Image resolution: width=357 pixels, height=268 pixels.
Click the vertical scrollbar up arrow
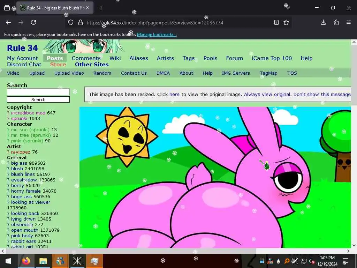point(354,42)
